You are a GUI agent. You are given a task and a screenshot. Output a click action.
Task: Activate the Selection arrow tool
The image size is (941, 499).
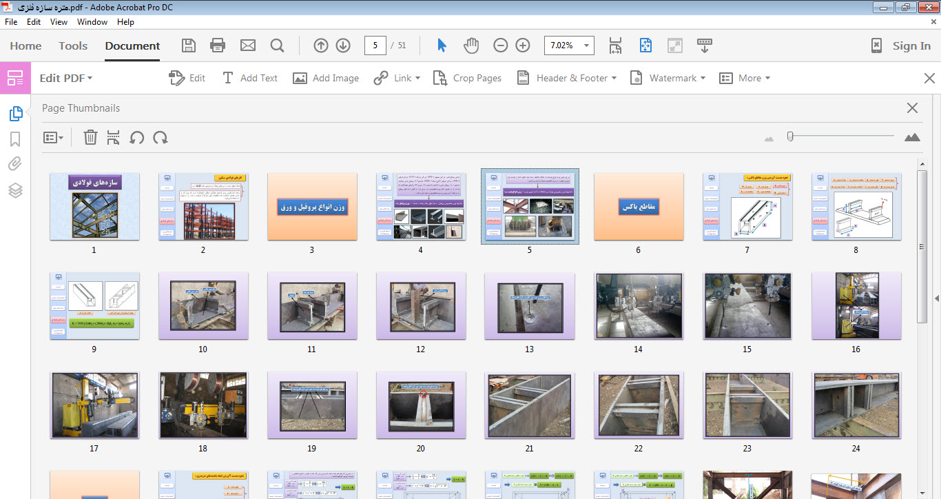[x=442, y=45]
